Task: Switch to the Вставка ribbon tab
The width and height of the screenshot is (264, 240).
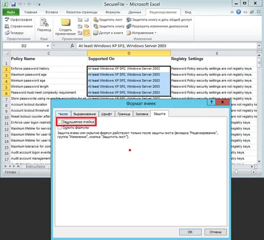Action: pyautogui.click(x=52, y=12)
